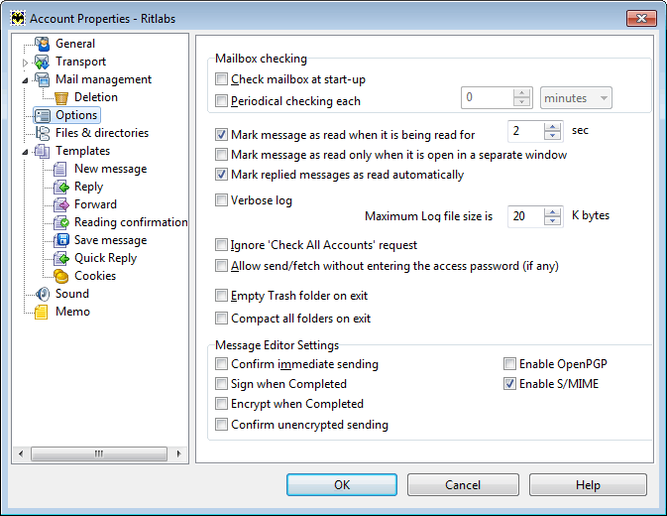Select Files & directories icon
667x516 pixels.
click(x=42, y=133)
